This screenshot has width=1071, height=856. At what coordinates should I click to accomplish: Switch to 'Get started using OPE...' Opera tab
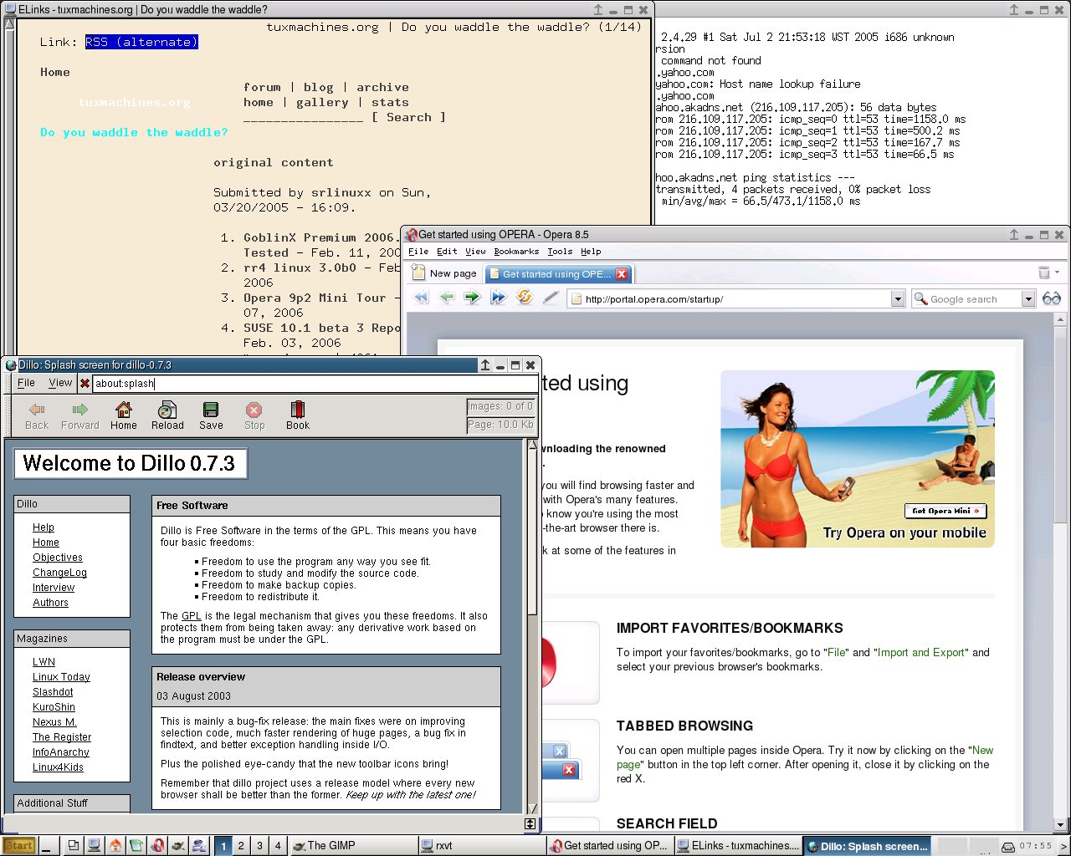pyautogui.click(x=558, y=273)
